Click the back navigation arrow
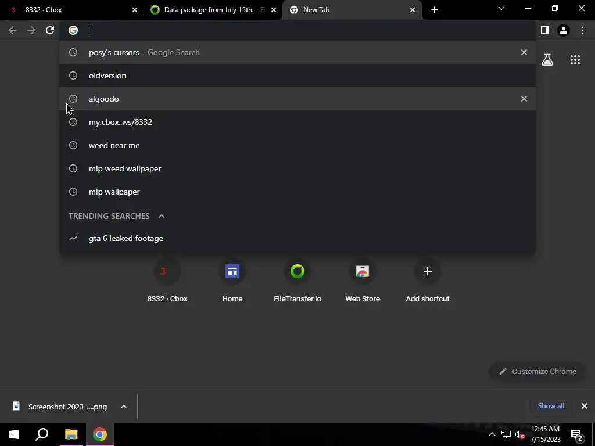This screenshot has height=446, width=595. pos(13,30)
